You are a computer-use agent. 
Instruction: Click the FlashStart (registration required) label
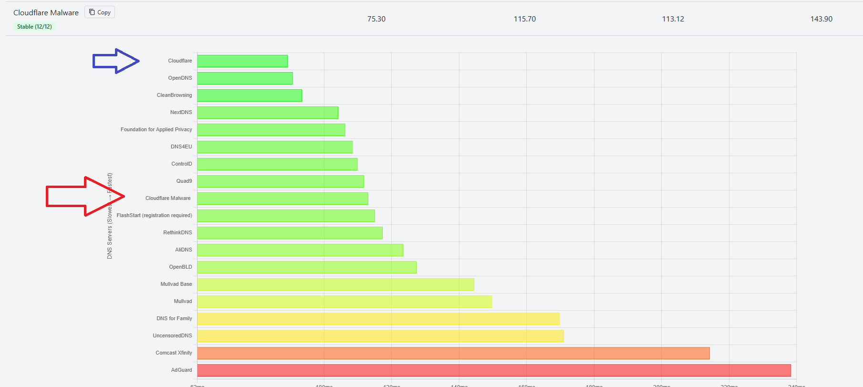pyautogui.click(x=154, y=216)
